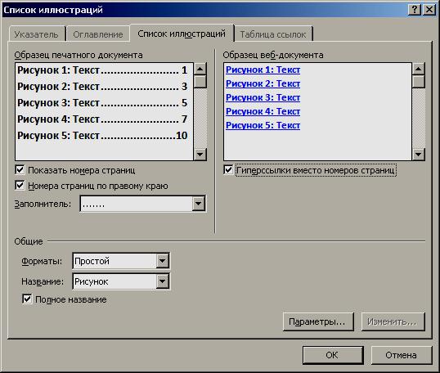This screenshot has height=373, width=440.
Task: Click web preview scroll up arrow
Action: click(419, 69)
